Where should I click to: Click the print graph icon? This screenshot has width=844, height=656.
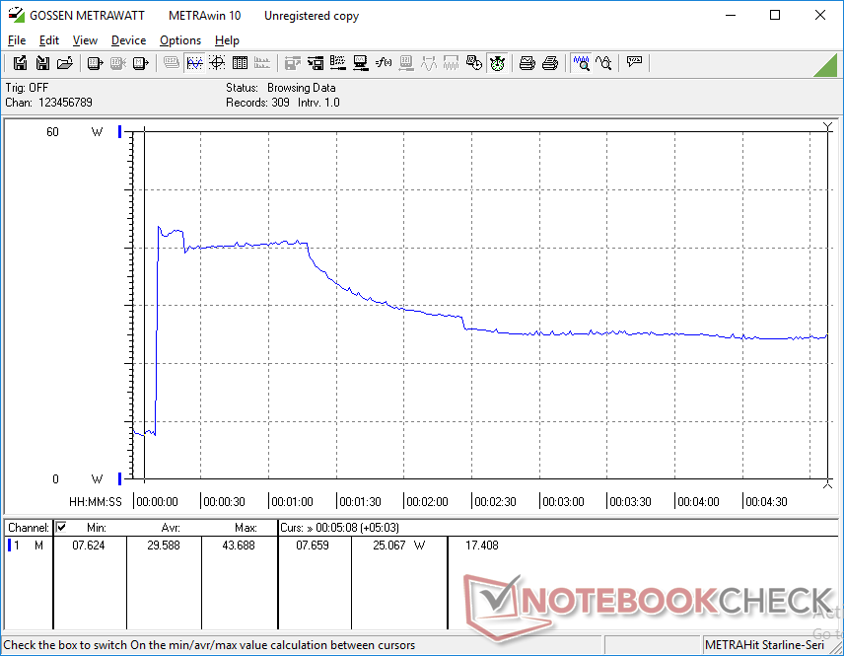(527, 63)
